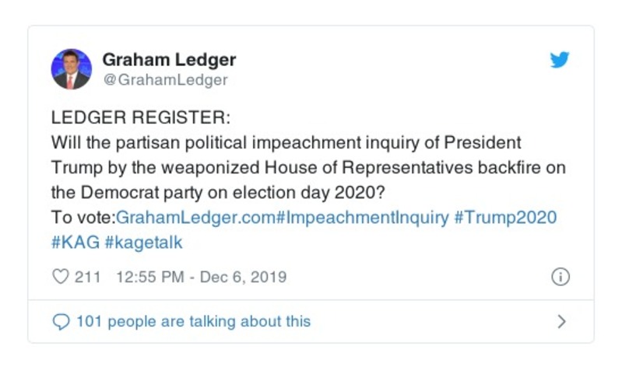Open the @GrahamLedger handle link

coord(165,80)
